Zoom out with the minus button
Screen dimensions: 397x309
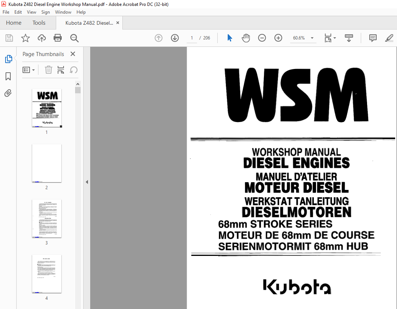coord(262,38)
